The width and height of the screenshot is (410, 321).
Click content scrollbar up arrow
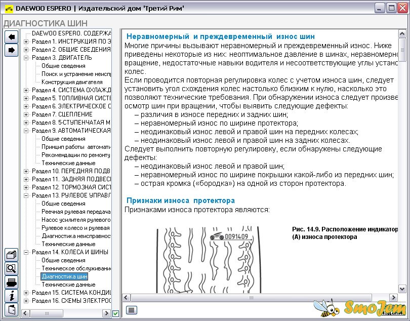[402, 33]
